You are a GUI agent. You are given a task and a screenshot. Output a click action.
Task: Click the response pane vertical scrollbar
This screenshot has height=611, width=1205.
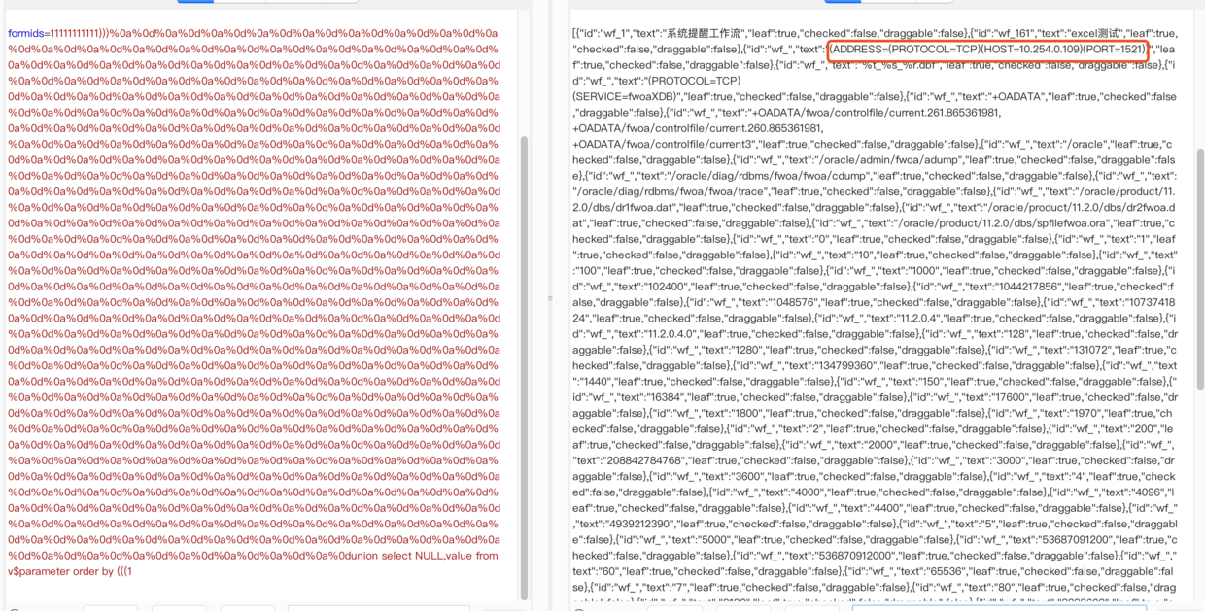(x=1200, y=269)
